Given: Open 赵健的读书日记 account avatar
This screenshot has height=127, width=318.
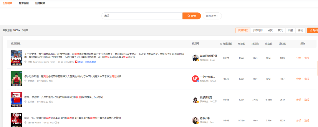Looking at the screenshot, I should point(195,58).
